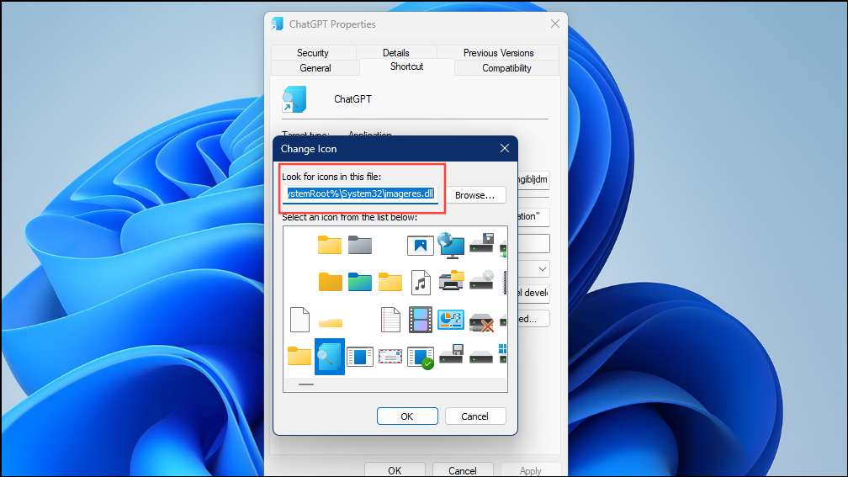Pick the plain drive icon without a badge
Screen dimensions: 848x477
pos(481,357)
